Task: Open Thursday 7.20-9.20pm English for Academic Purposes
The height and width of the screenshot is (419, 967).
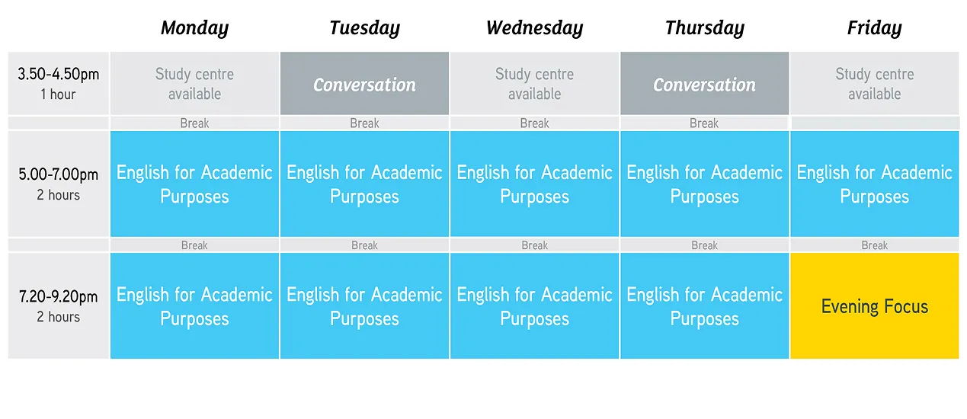Action: (704, 306)
